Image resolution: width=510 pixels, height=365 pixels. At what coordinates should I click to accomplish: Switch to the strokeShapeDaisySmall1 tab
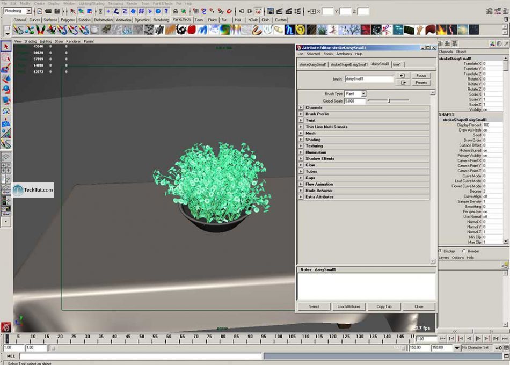[x=349, y=64]
